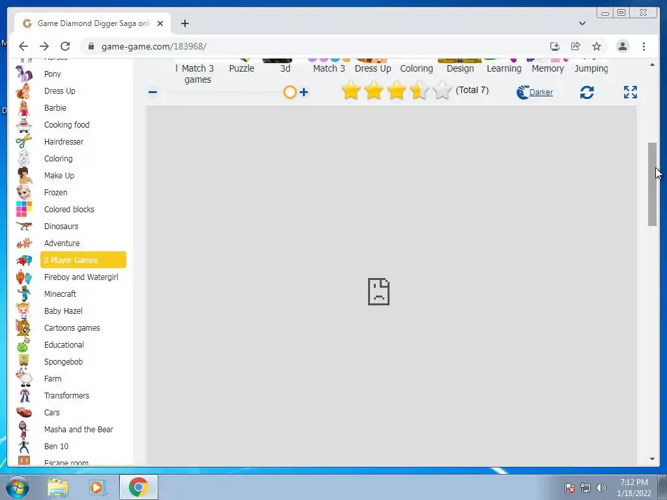Click the network tray icon
Image resolution: width=667 pixels, height=500 pixels.
point(586,488)
